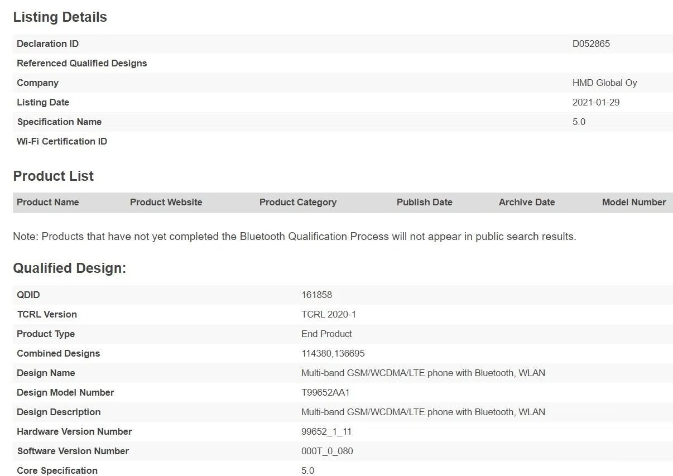This screenshot has height=476, width=673.
Task: Click the Qualified Design heading
Action: [x=69, y=268]
